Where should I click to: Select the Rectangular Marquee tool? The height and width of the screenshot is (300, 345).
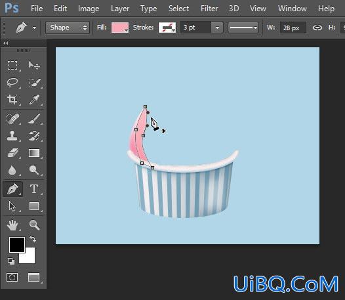(12, 65)
